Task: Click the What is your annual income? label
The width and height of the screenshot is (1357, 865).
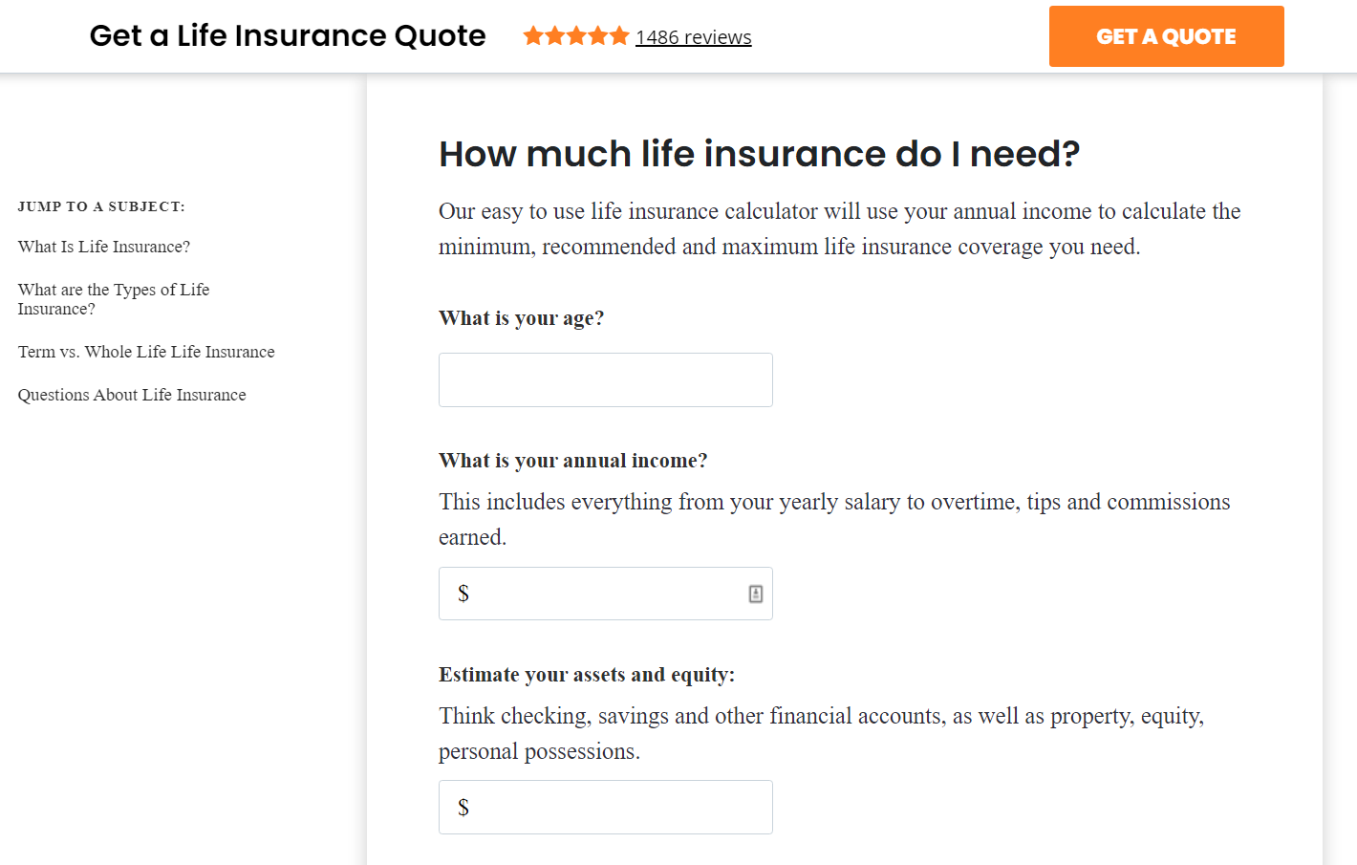Action: point(572,461)
